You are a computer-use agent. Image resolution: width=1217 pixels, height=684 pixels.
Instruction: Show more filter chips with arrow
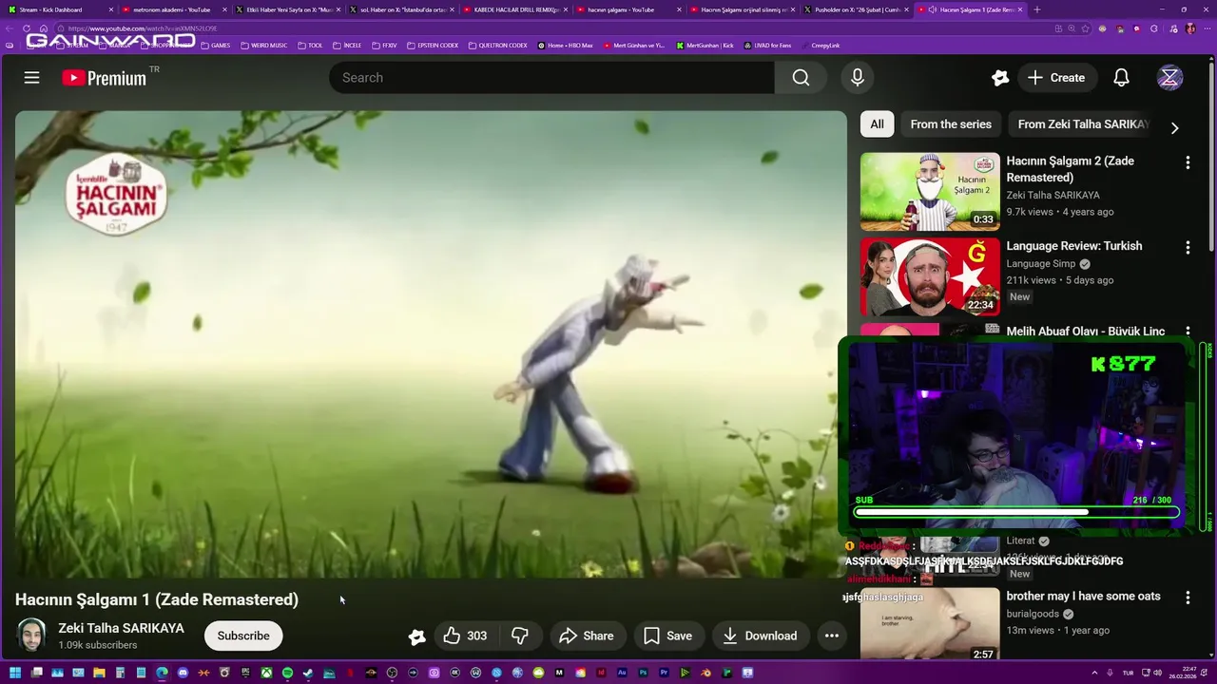click(1174, 127)
